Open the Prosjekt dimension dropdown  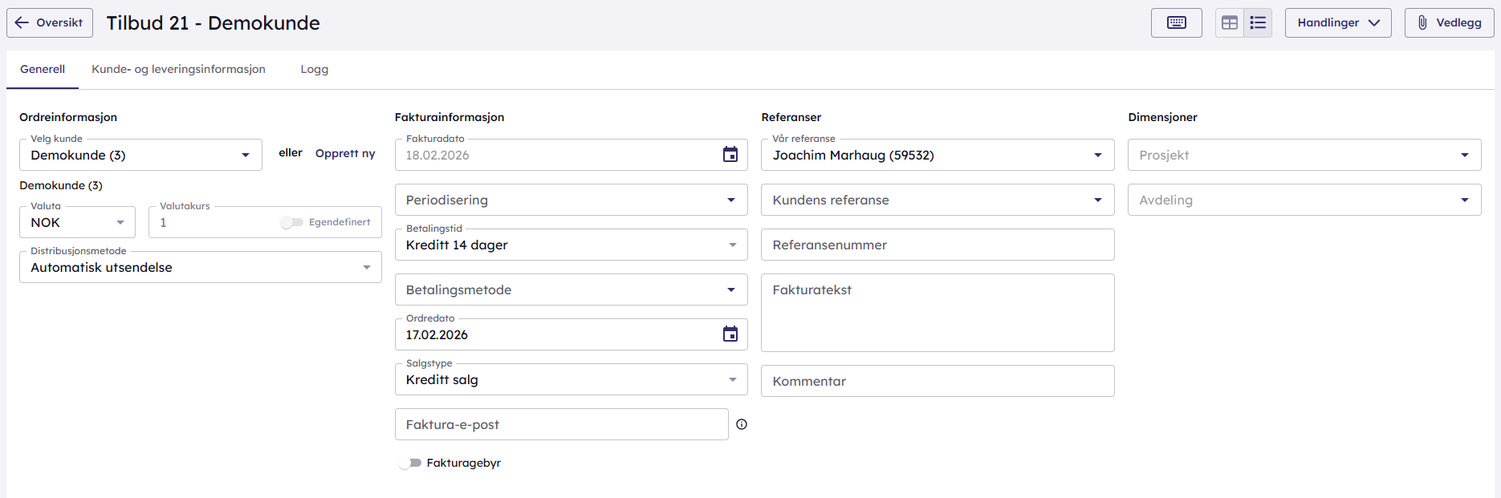pyautogui.click(x=1464, y=155)
